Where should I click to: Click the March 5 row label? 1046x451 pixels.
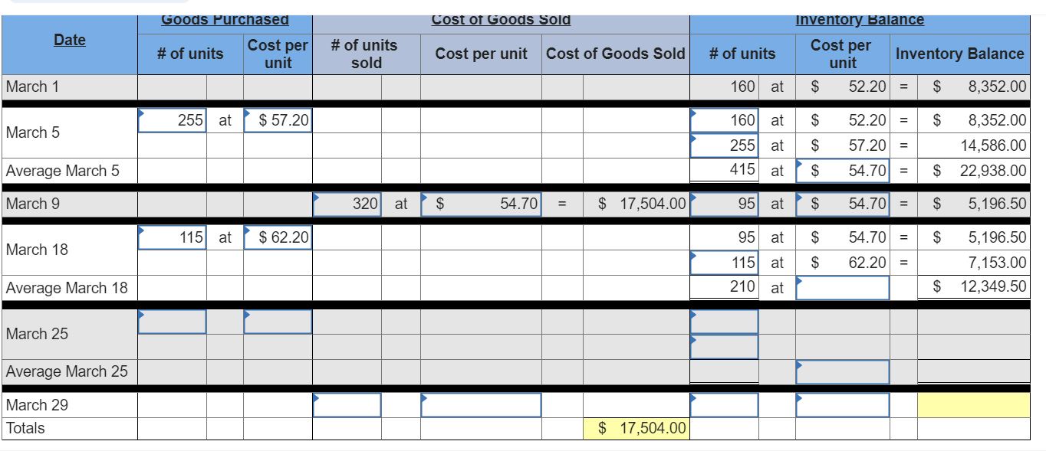(33, 132)
